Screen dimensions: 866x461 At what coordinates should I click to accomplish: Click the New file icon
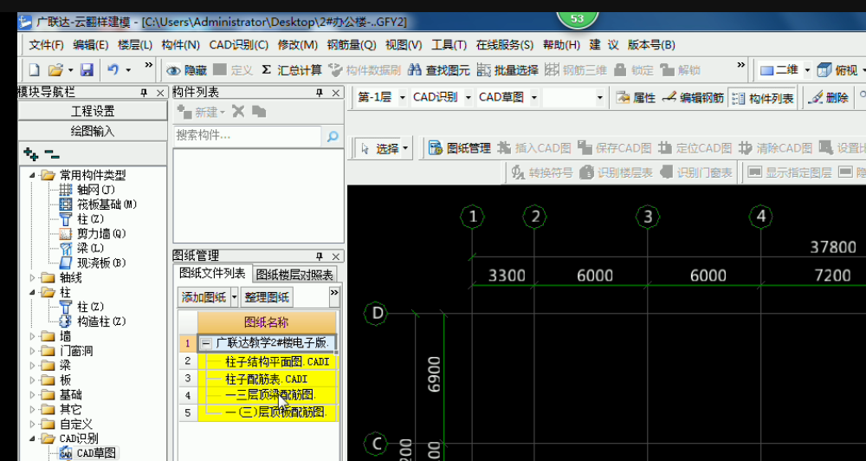click(x=35, y=69)
